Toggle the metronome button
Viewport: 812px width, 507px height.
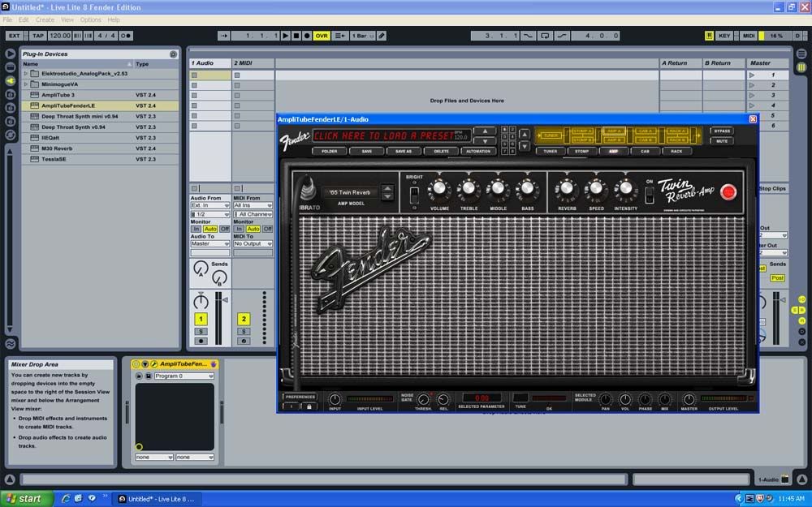tap(126, 36)
